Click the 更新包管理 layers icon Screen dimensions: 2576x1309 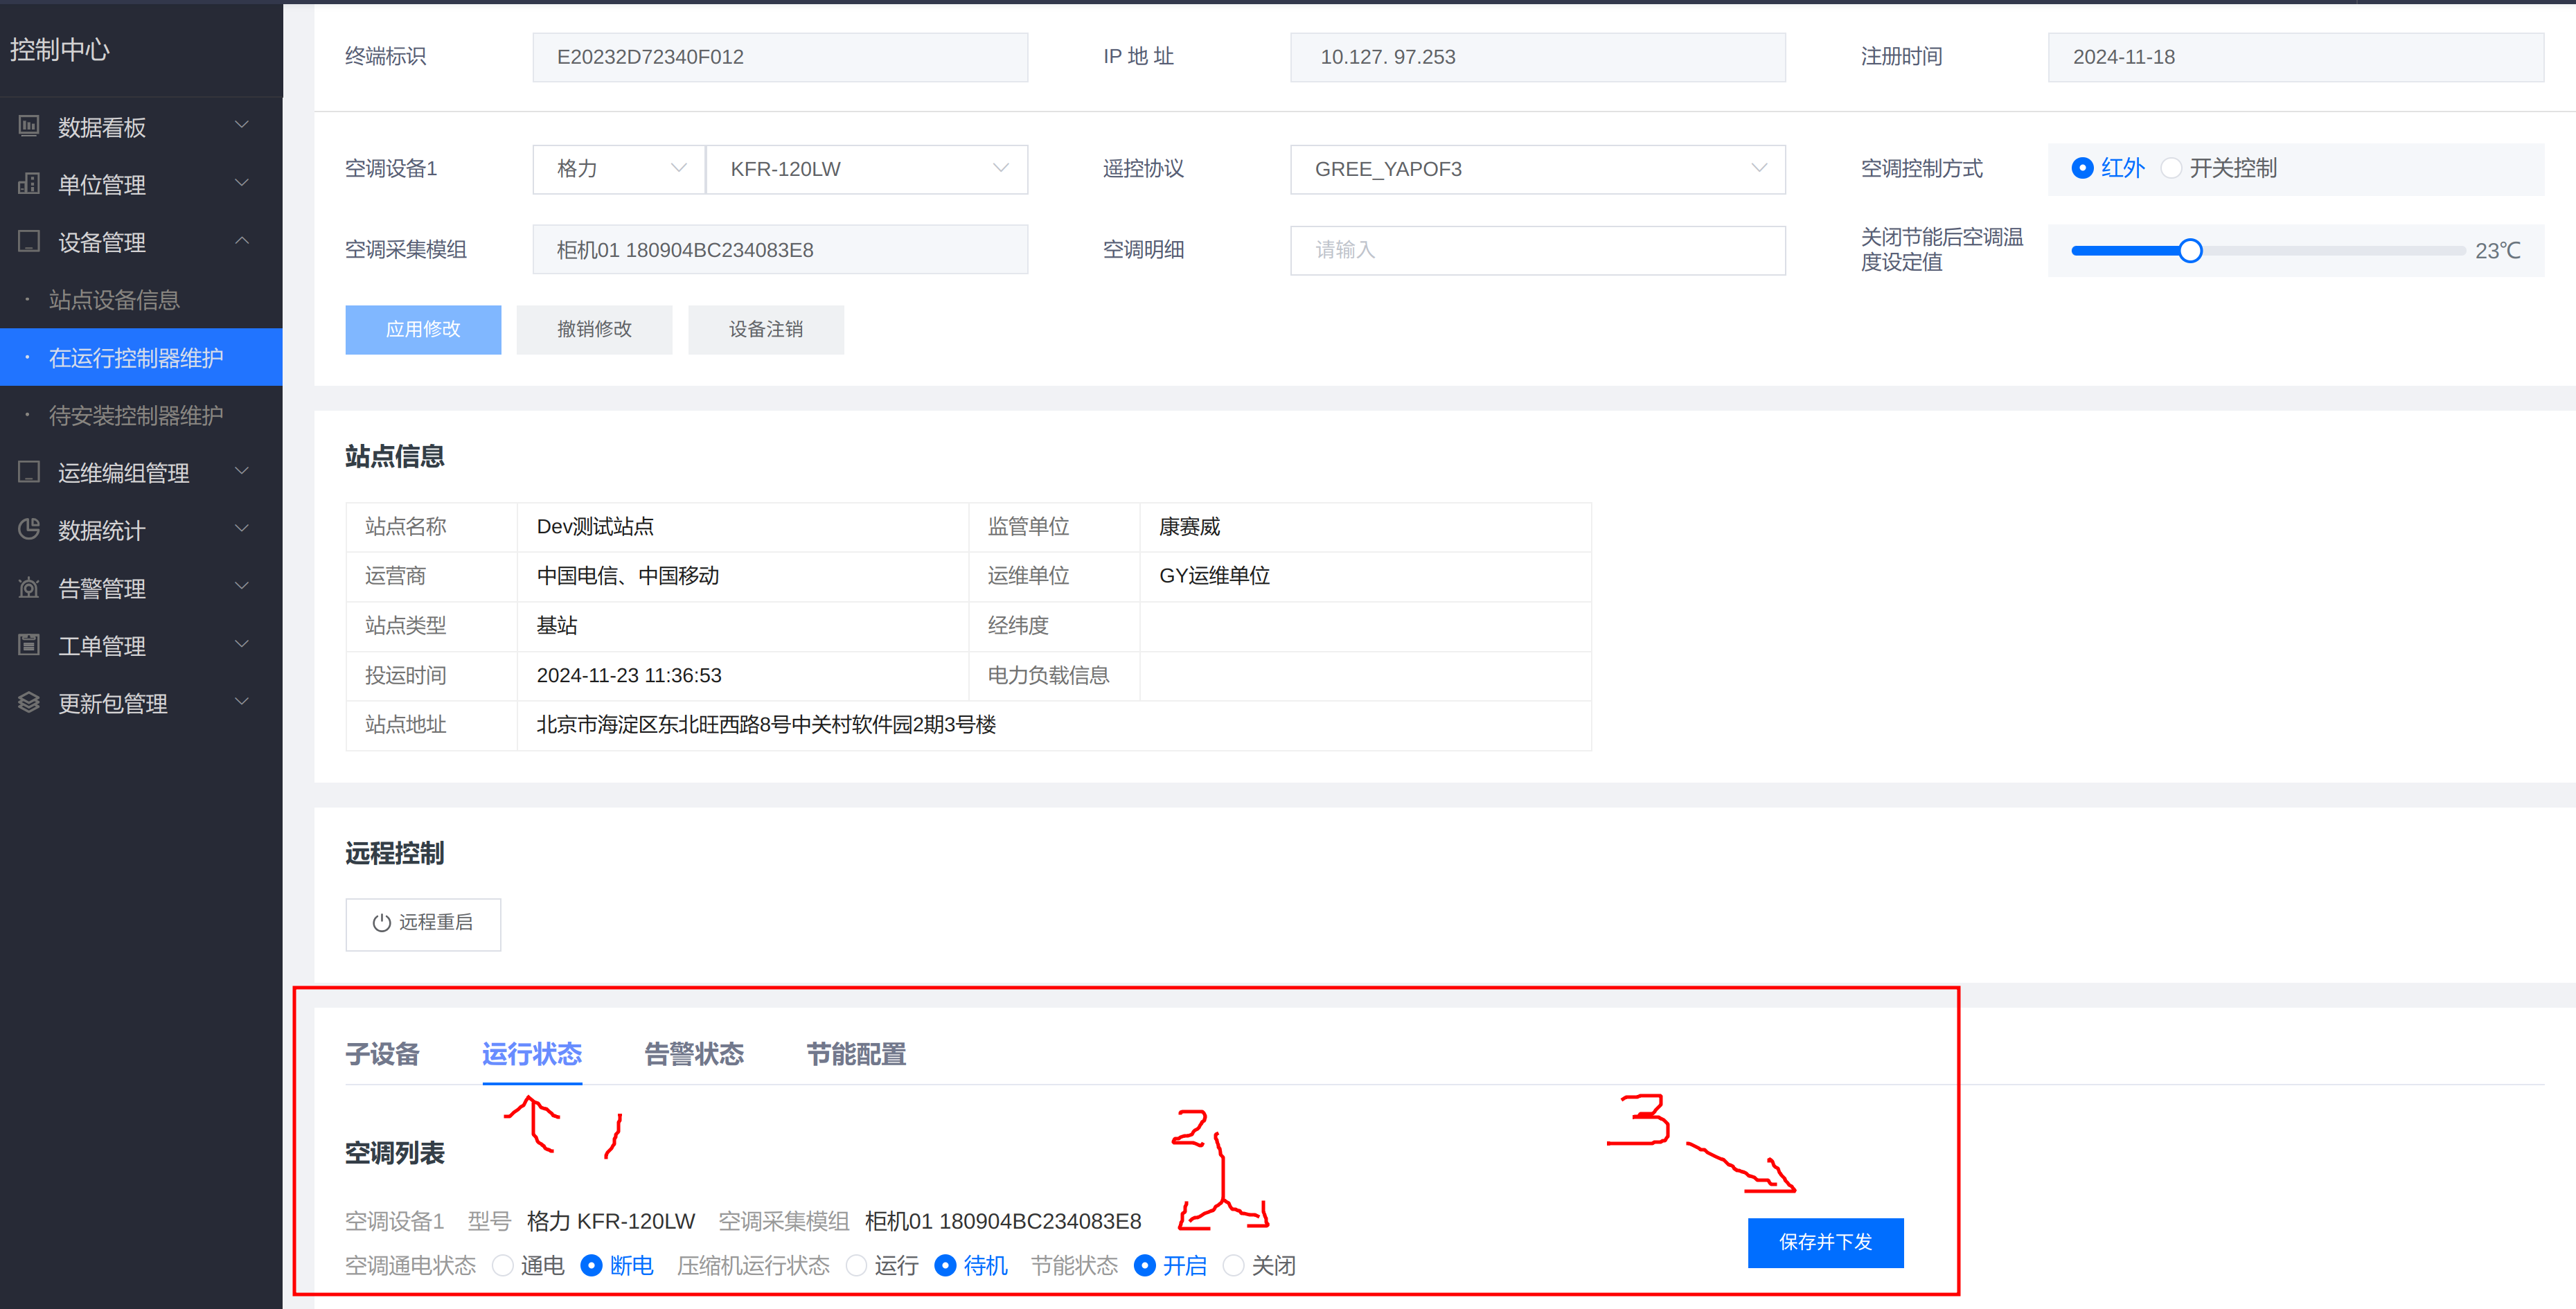tap(29, 702)
